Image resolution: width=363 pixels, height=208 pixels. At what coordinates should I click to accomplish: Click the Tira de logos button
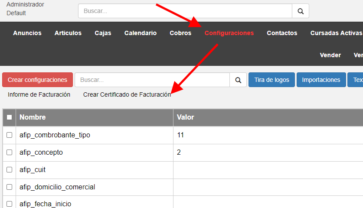pos(271,80)
